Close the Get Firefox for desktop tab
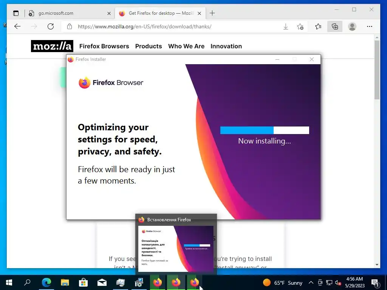 coord(200,13)
